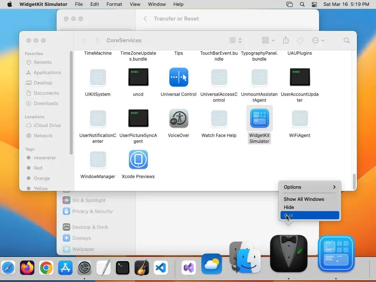
Task: Open Weather app from the Dock
Action: point(211,264)
